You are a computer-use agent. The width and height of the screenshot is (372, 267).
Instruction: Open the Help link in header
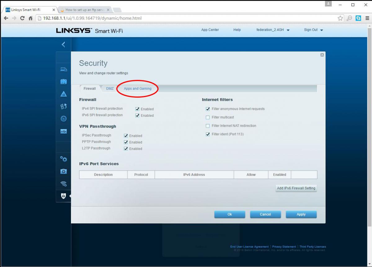tap(237, 30)
